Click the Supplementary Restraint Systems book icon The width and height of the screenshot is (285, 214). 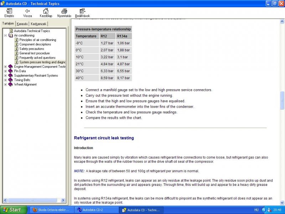[x=11, y=76]
